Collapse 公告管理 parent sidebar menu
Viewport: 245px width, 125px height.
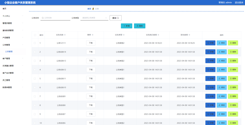click(13, 45)
